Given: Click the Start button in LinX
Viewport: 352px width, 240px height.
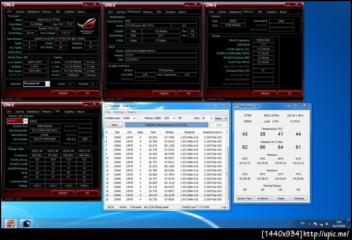Looking at the screenshot, I should pyautogui.click(x=114, y=125).
